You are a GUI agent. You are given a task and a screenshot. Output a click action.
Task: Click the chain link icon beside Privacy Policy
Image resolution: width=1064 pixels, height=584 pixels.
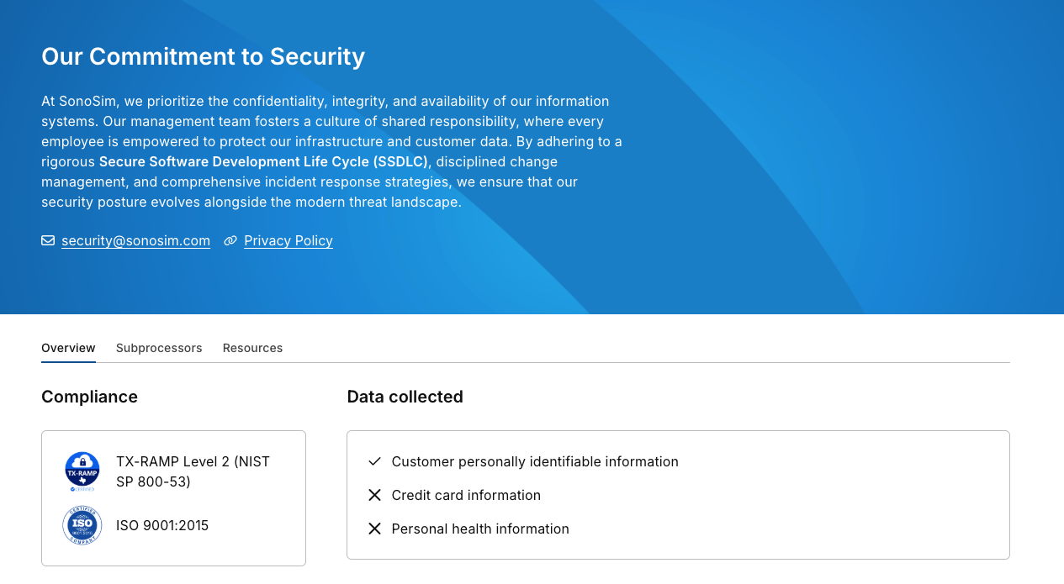pyautogui.click(x=230, y=240)
